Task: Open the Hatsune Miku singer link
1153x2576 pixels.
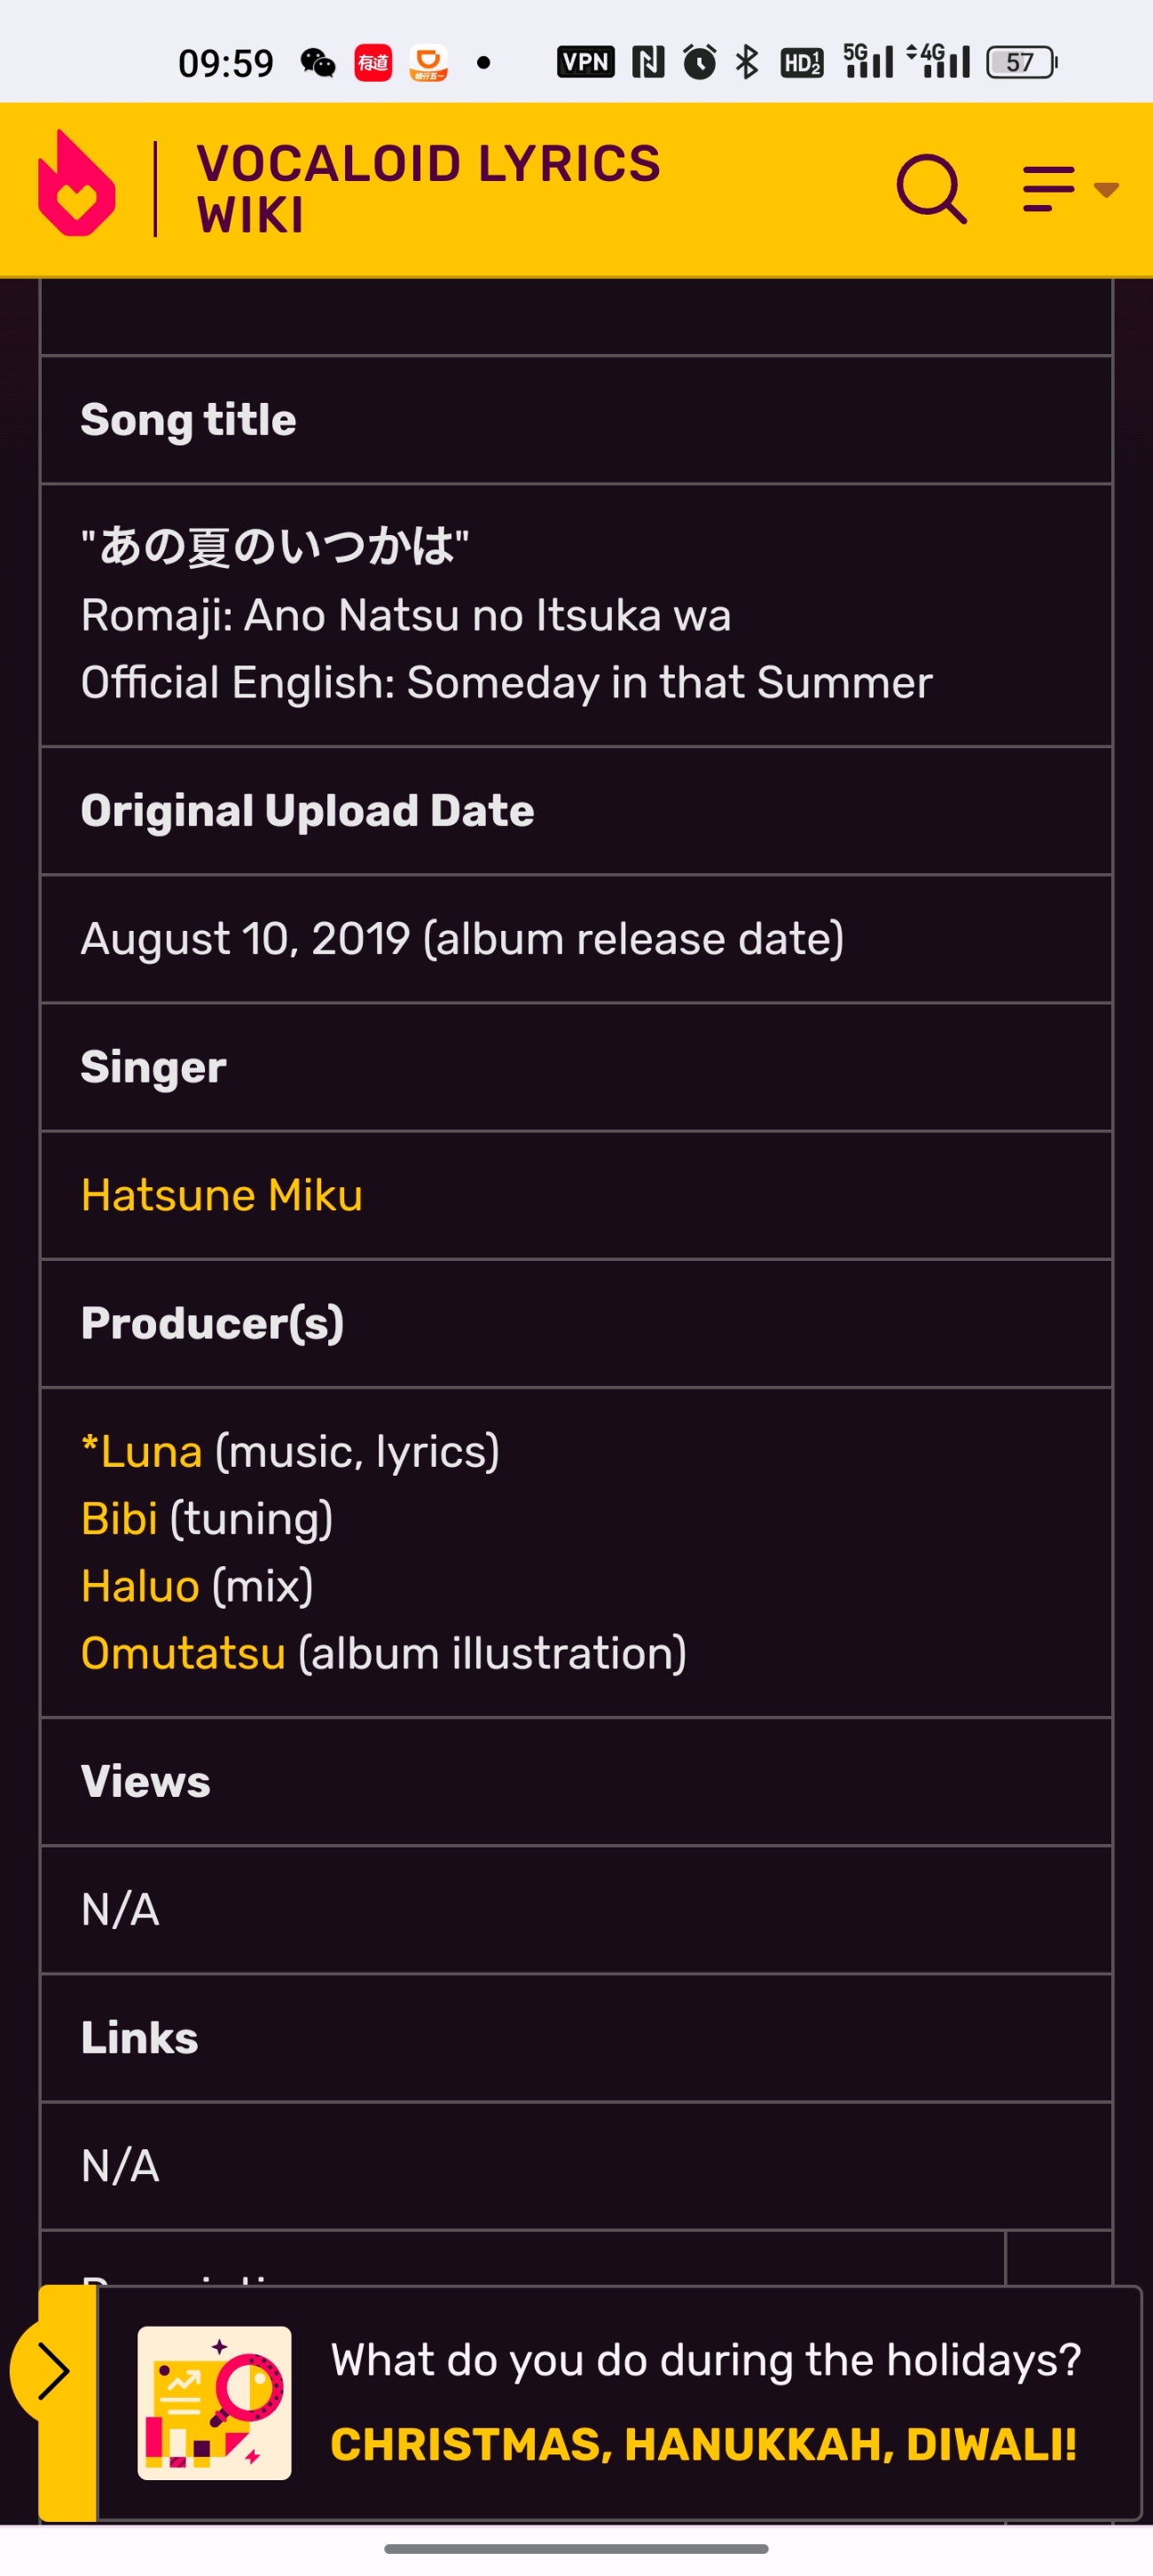Action: pos(222,1195)
